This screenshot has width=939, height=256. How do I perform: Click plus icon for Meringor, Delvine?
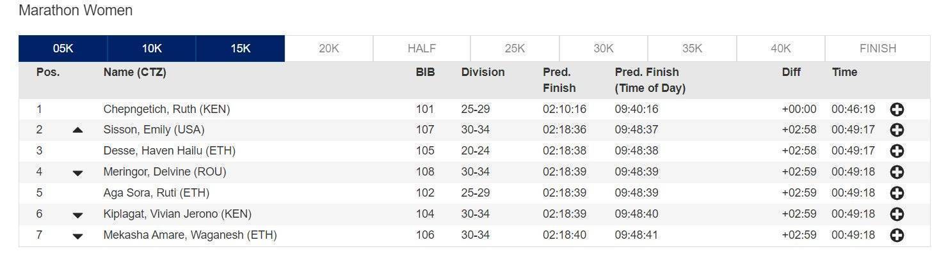pyautogui.click(x=897, y=172)
